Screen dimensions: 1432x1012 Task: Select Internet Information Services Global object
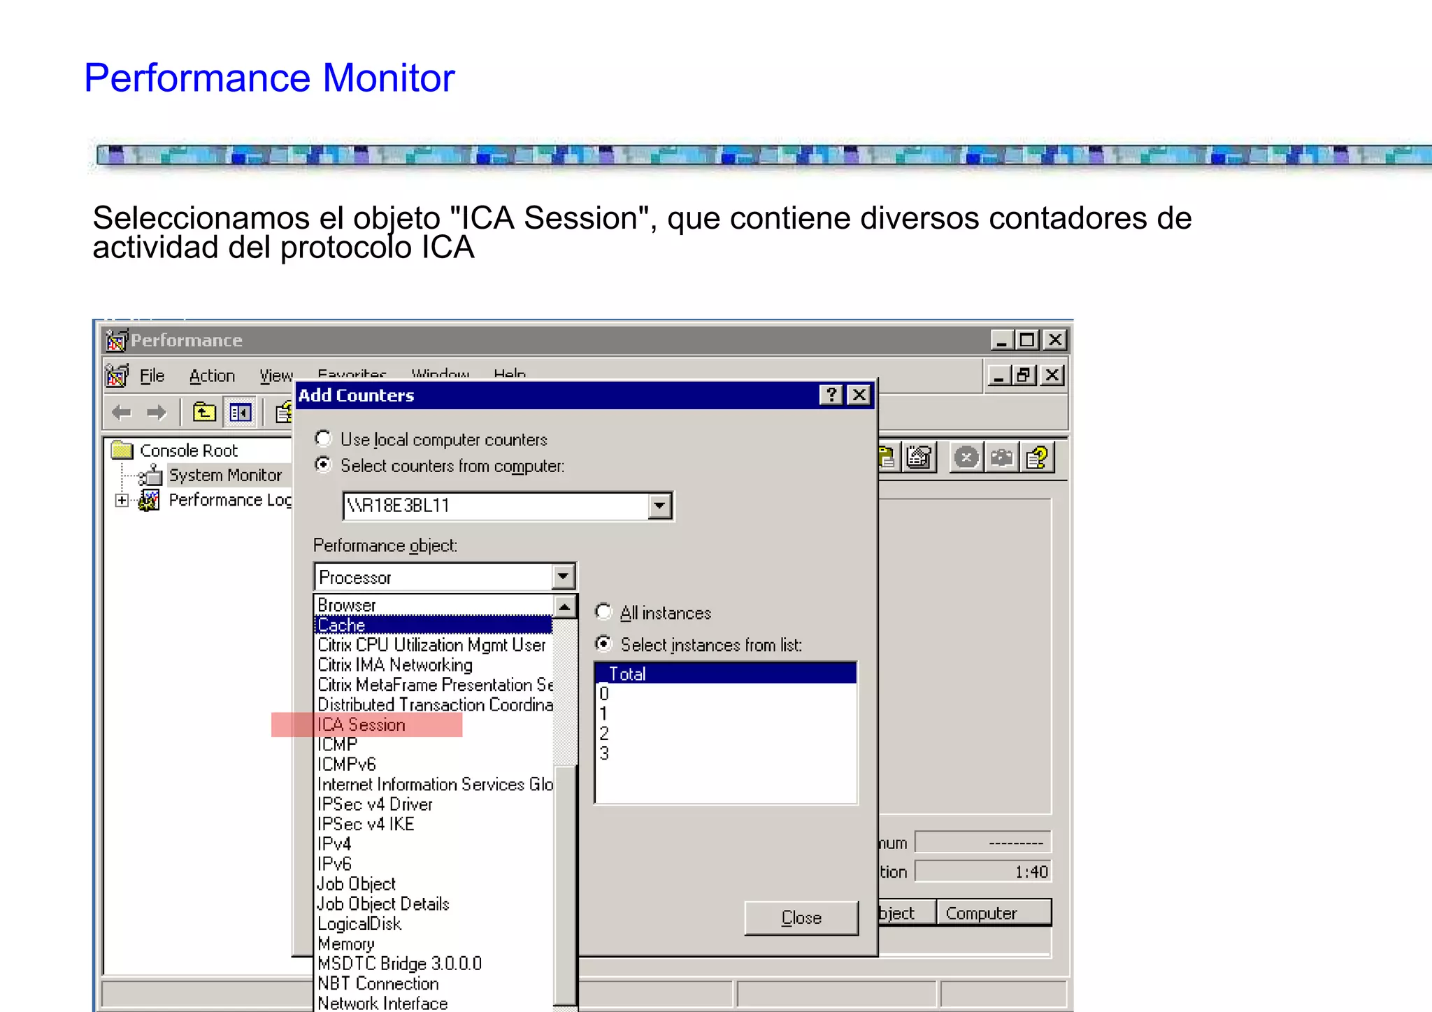(x=434, y=784)
